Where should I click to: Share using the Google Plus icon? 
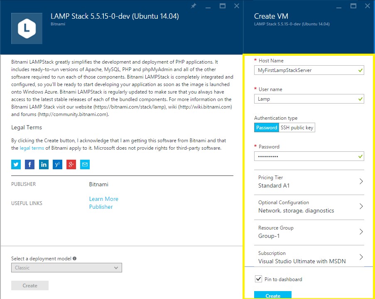tap(71, 165)
